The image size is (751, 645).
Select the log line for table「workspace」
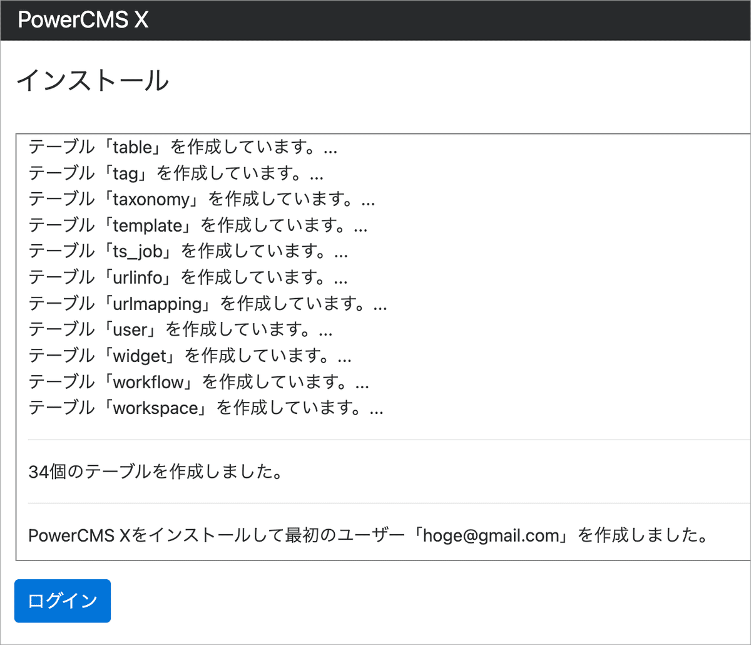tap(206, 408)
